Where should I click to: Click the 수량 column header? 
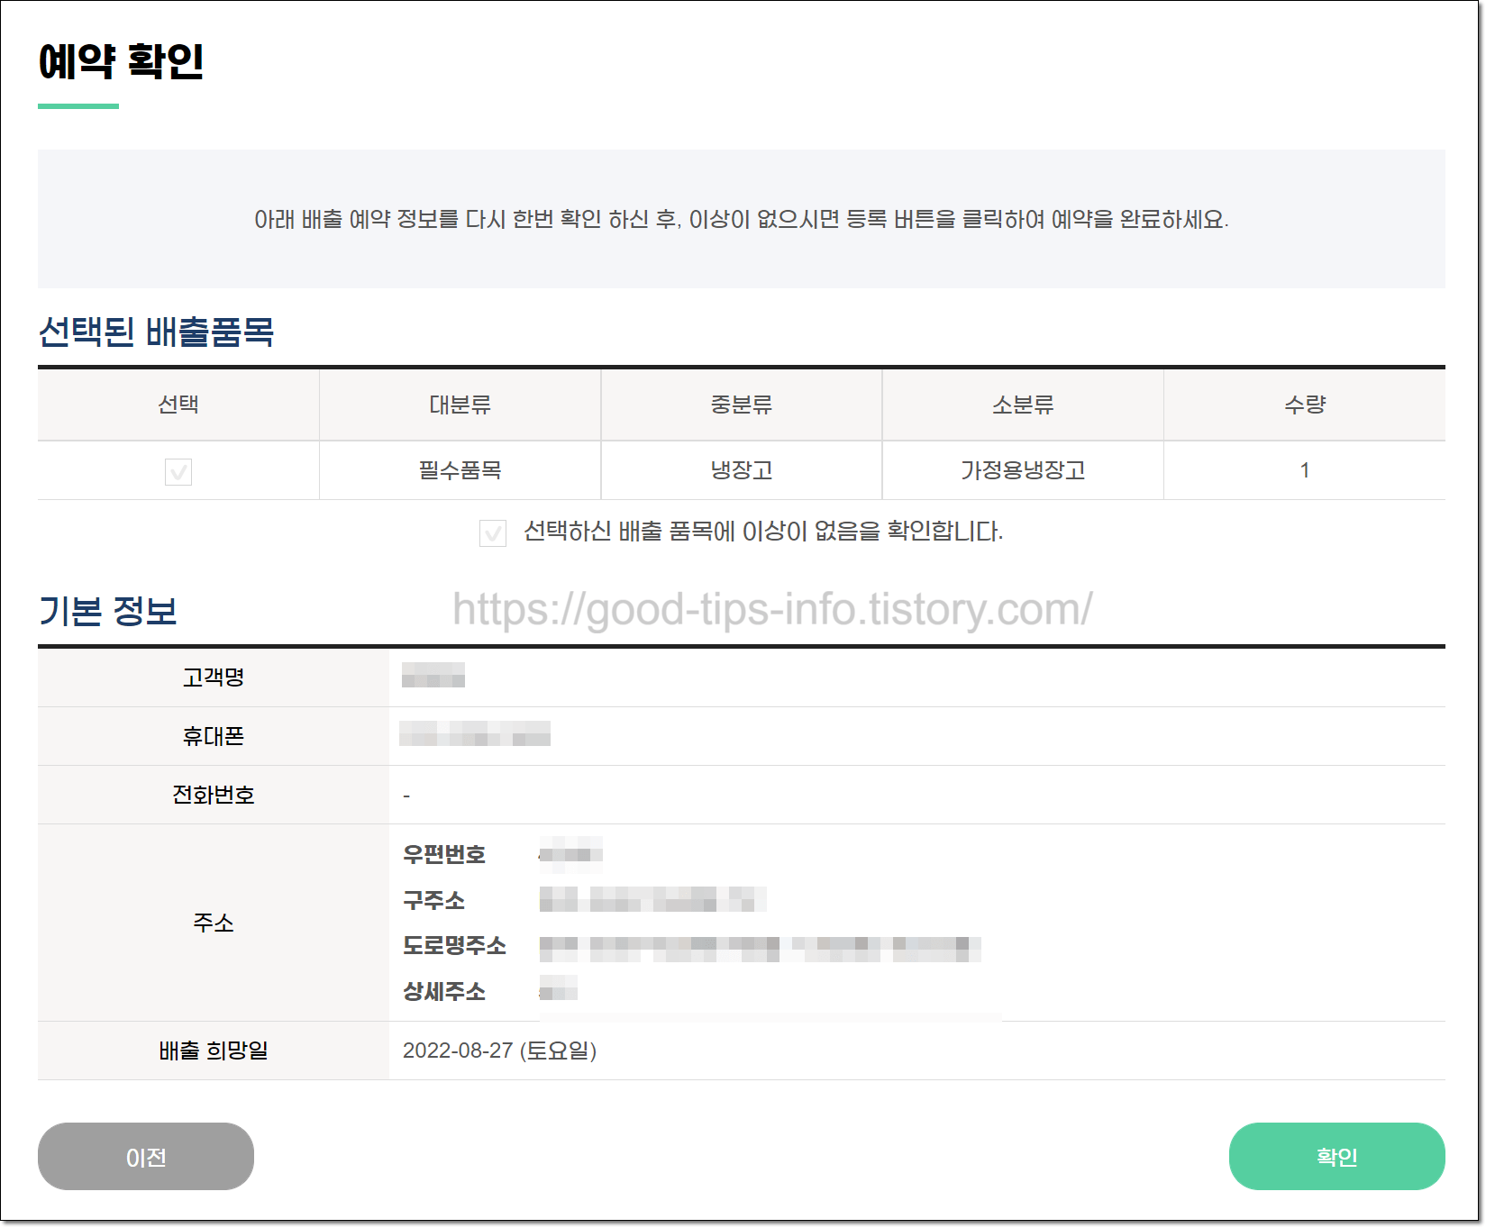(1305, 405)
